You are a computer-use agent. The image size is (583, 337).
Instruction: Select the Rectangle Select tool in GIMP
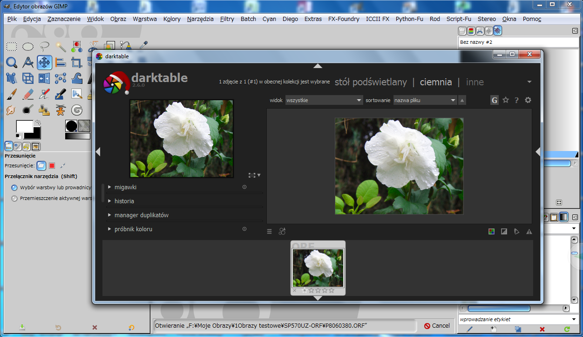[x=12, y=46]
